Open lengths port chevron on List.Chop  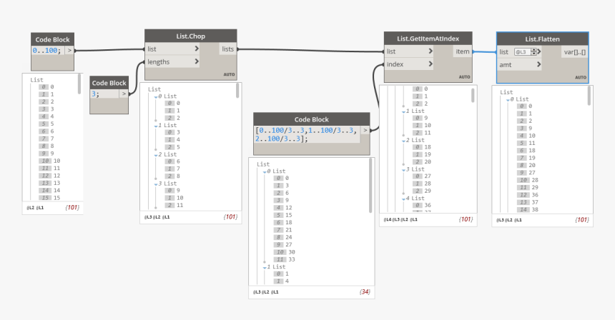click(197, 61)
